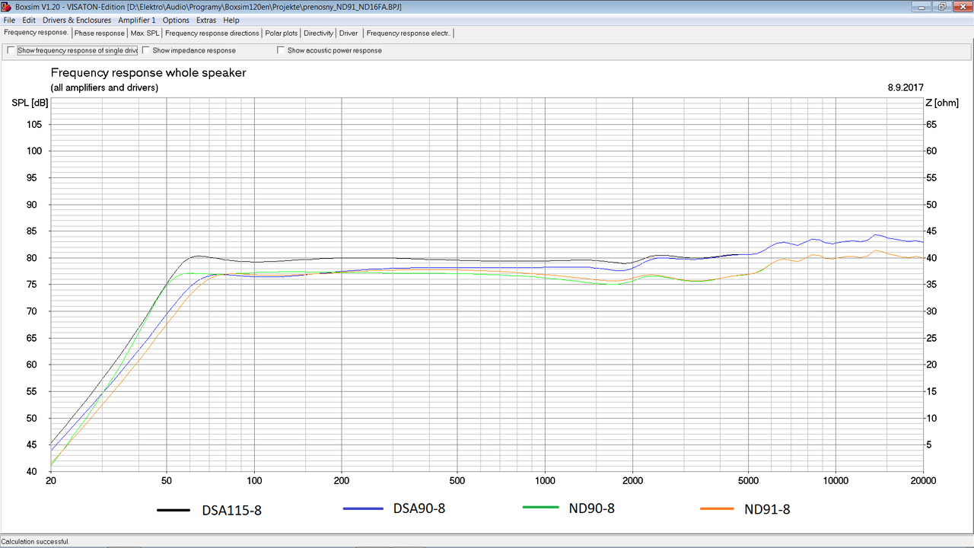974x548 pixels.
Task: Select the Frequency response electr. tab
Action: click(409, 33)
